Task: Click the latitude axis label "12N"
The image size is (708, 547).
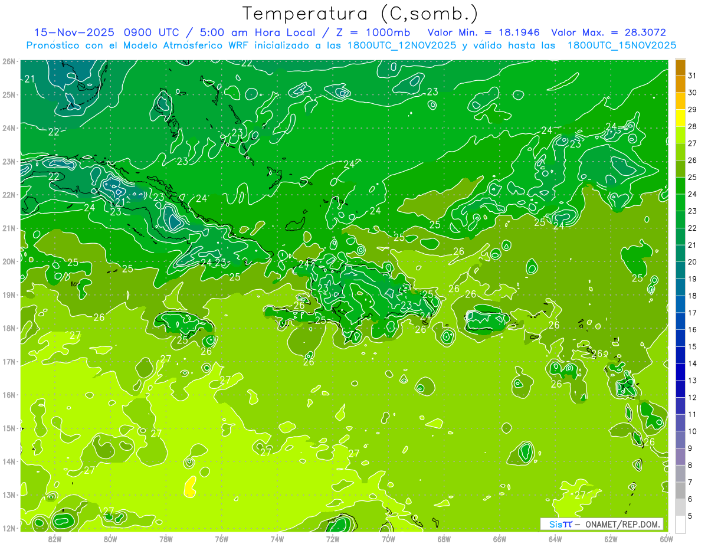Action: click(x=9, y=528)
